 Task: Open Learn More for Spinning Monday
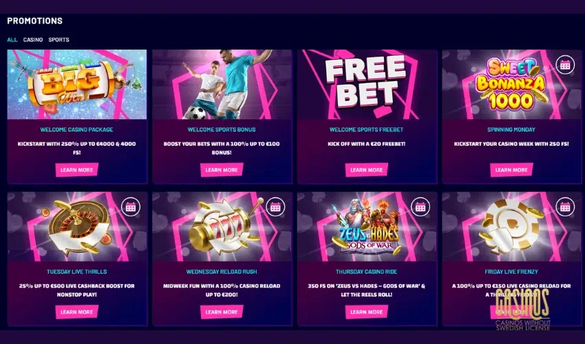[x=511, y=170]
